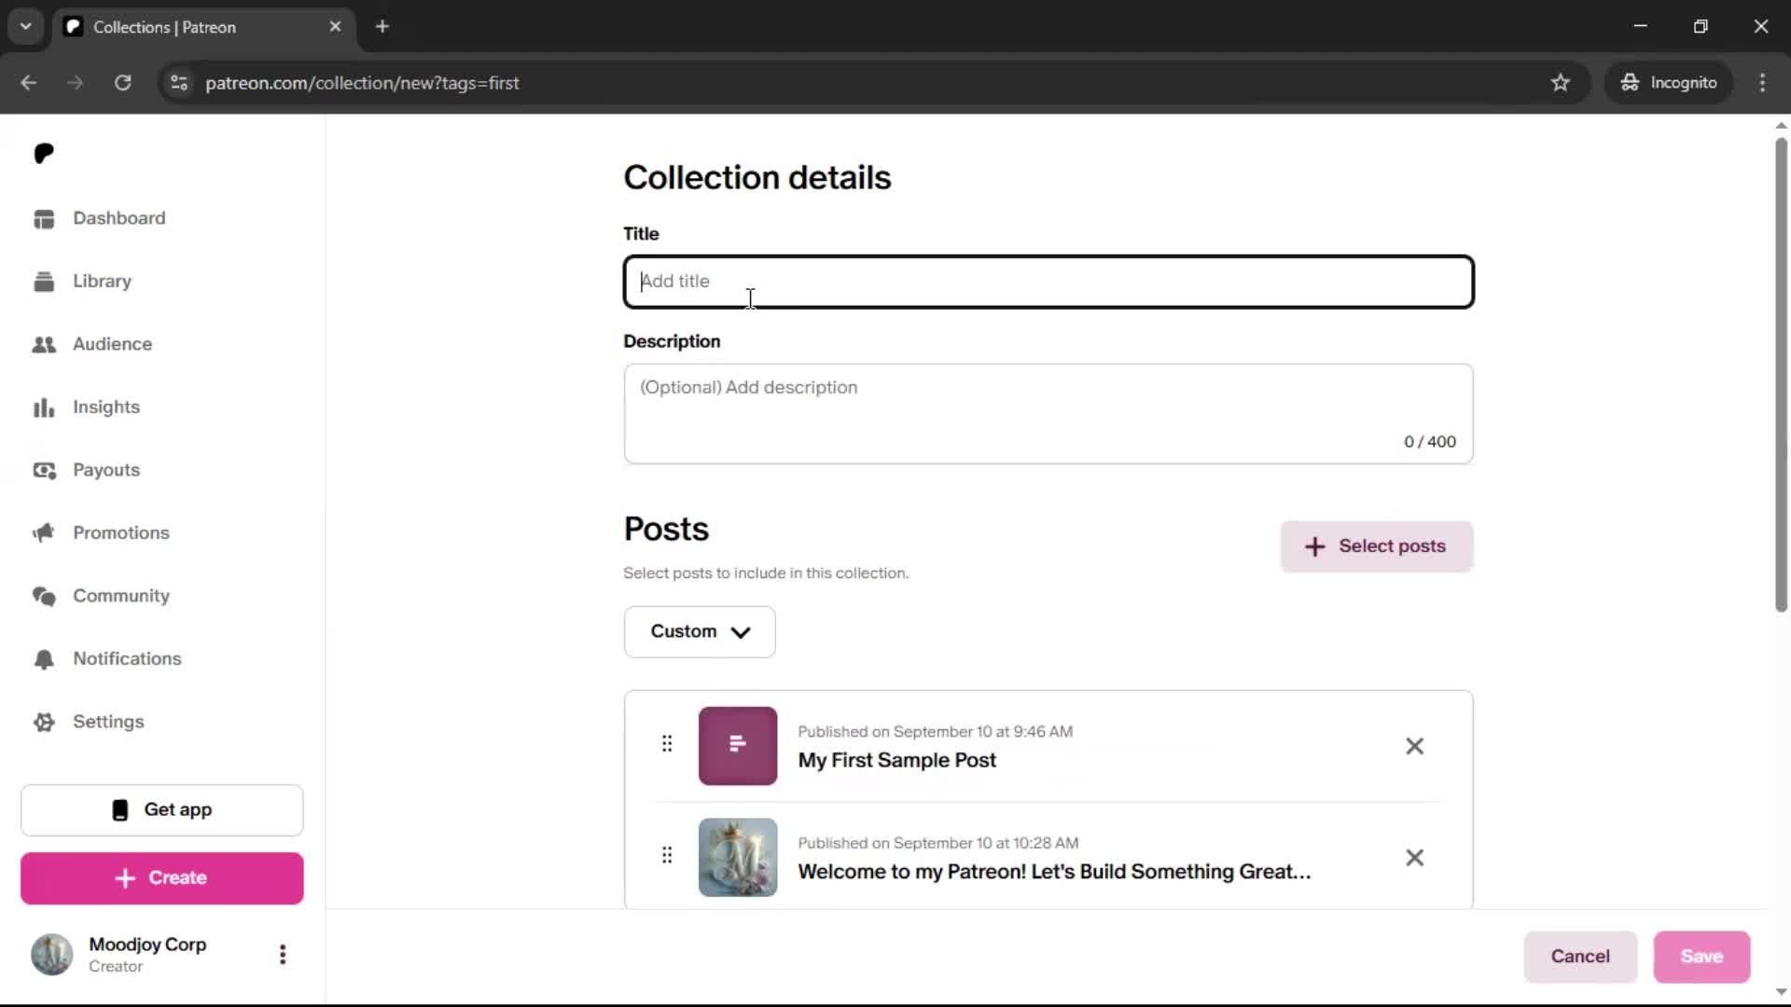Click drag handle of My First Sample Post

667,744
